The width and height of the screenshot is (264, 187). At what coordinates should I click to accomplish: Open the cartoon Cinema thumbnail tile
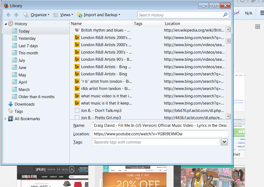click(x=213, y=176)
